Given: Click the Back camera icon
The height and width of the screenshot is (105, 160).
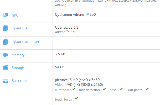Looking at the screenshot, I should tap(5, 81).
